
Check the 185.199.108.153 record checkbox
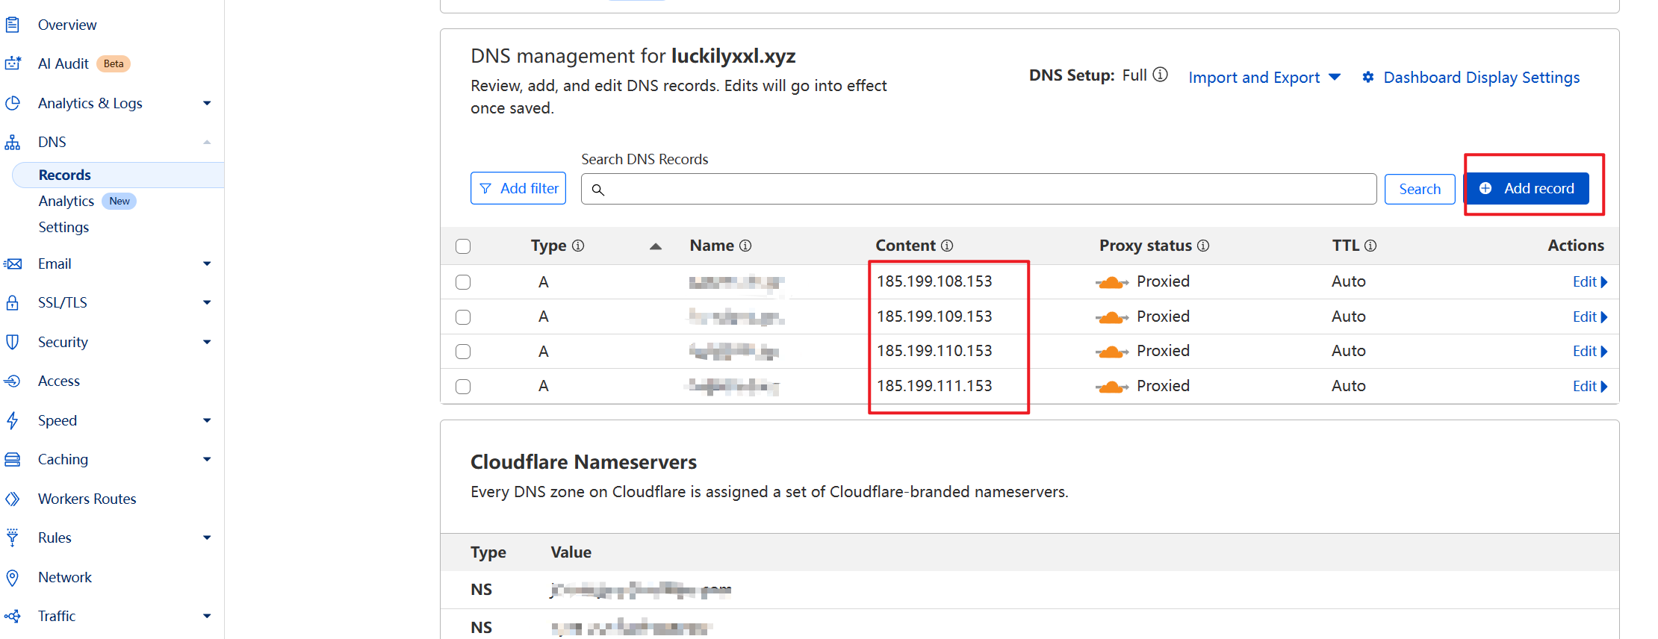[x=463, y=282]
